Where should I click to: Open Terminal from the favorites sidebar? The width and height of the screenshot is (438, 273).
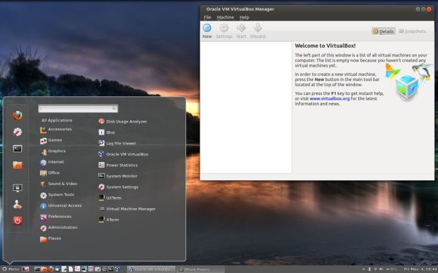[17, 148]
